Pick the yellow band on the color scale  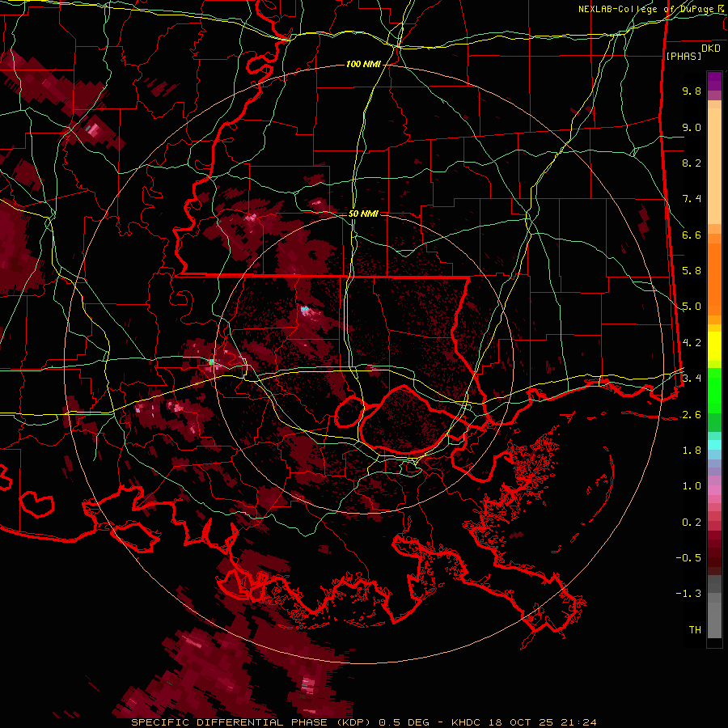[x=714, y=346]
